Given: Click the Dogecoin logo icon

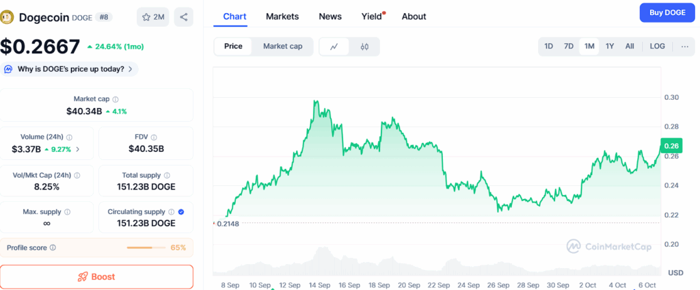Looking at the screenshot, I should click(x=9, y=16).
